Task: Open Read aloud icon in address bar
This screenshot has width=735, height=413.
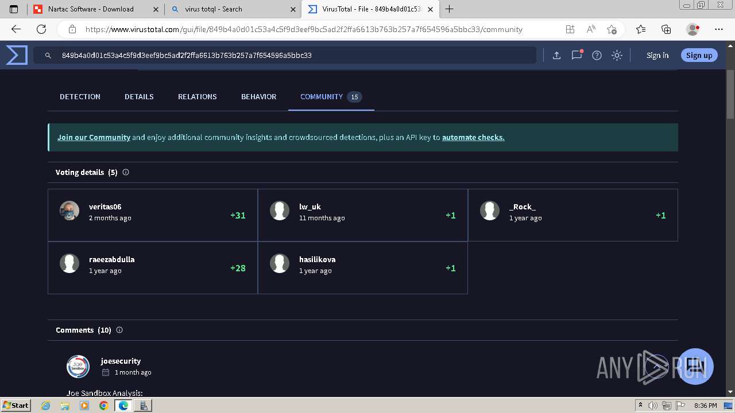Action: [x=591, y=29]
